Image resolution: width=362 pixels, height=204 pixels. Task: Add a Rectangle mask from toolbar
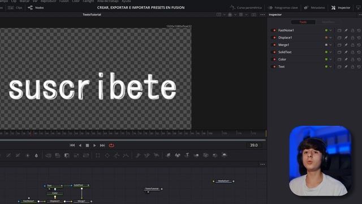point(98,155)
